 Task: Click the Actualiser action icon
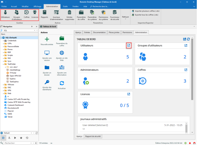[x=62, y=83]
